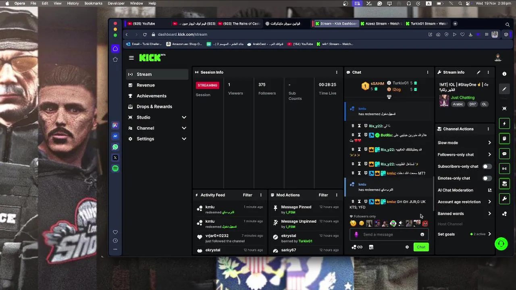Image resolution: width=516 pixels, height=290 pixels.
Task: Open Session Info three-dot menu
Action: [x=337, y=72]
